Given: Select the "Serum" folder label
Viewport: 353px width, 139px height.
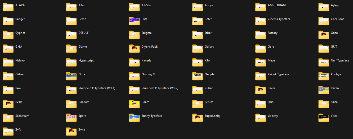Looking at the screenshot, I should click(x=209, y=102).
